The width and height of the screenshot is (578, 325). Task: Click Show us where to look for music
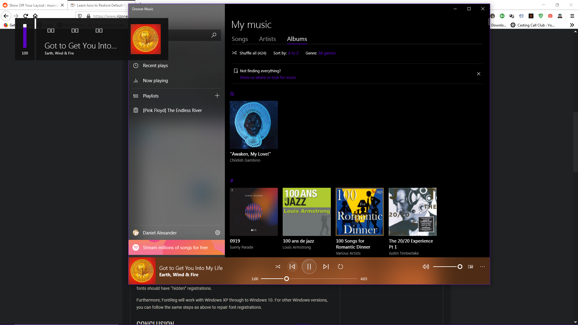pos(268,77)
